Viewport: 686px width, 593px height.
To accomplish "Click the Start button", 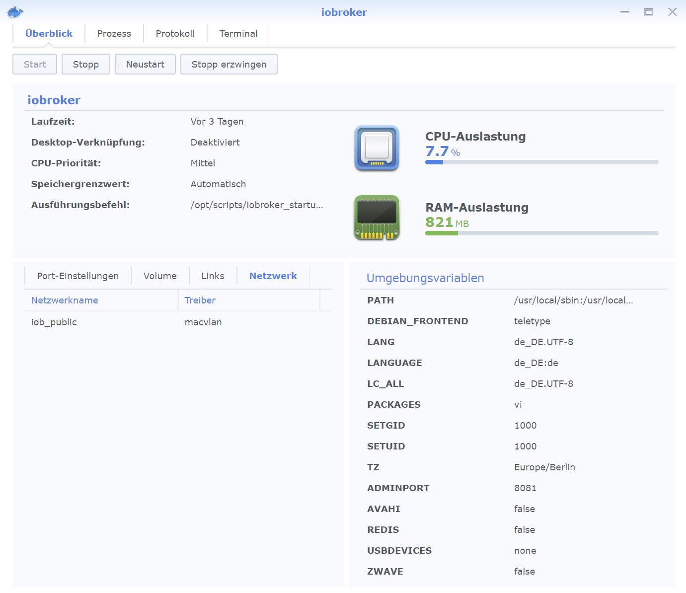I will coord(35,64).
